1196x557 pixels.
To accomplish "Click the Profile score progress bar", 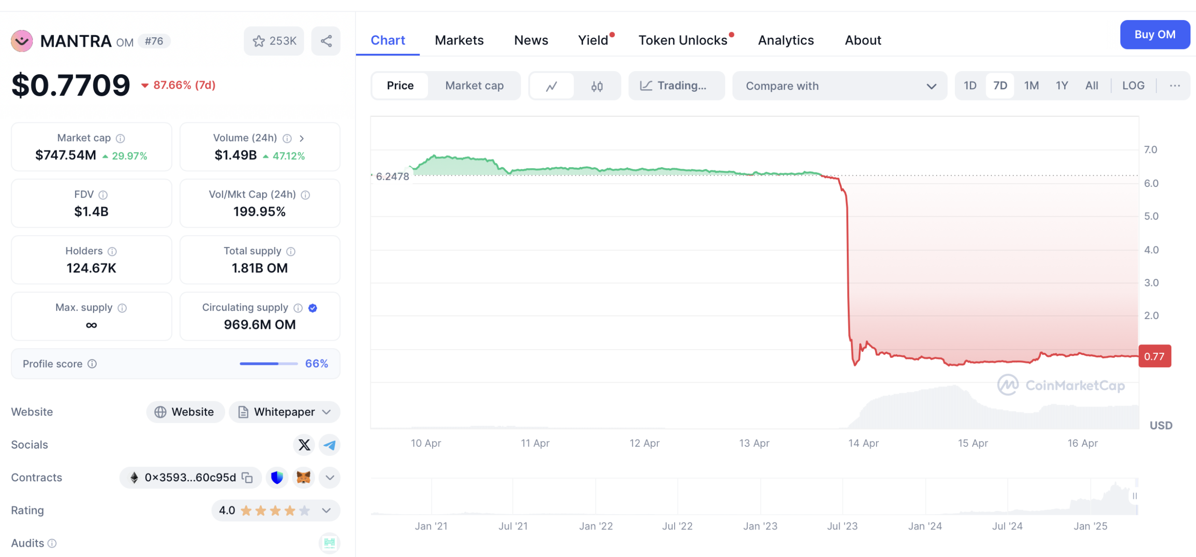I will pos(269,364).
